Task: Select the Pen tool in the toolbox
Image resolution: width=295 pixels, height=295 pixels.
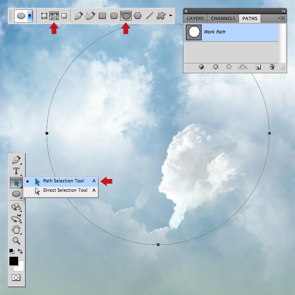Action: pos(16,160)
